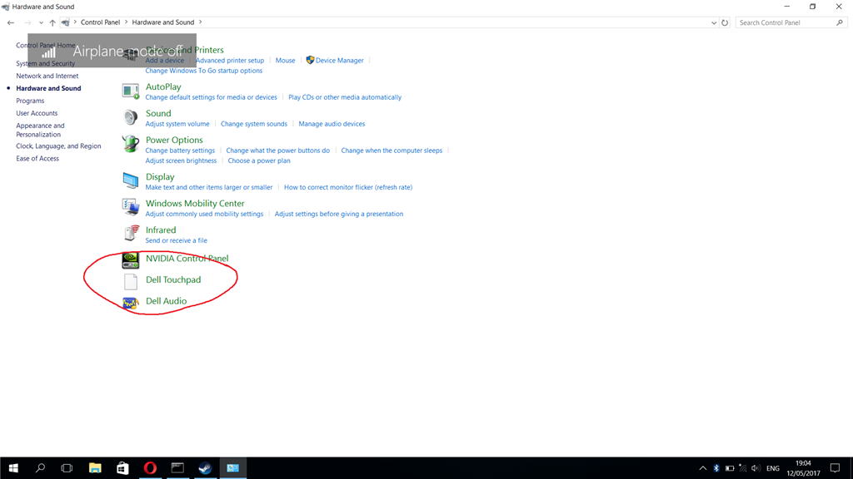Click Change what the power buttons do

278,151
